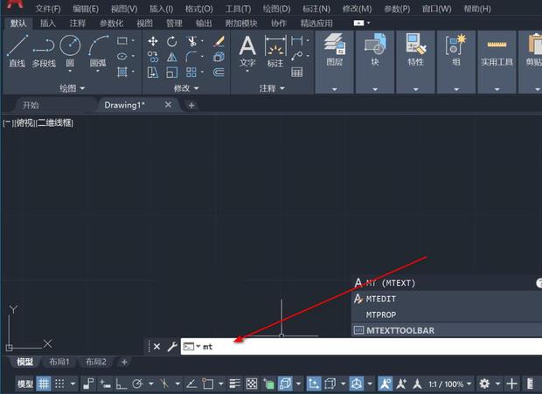Toggle the grid display in status bar
Image resolution: width=542 pixels, height=394 pixels.
point(44,384)
